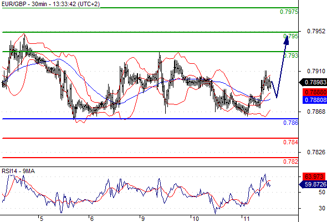Screen dimensions: 327x222
Task: Select the 0.784 support level label
Action: [x=291, y=142]
